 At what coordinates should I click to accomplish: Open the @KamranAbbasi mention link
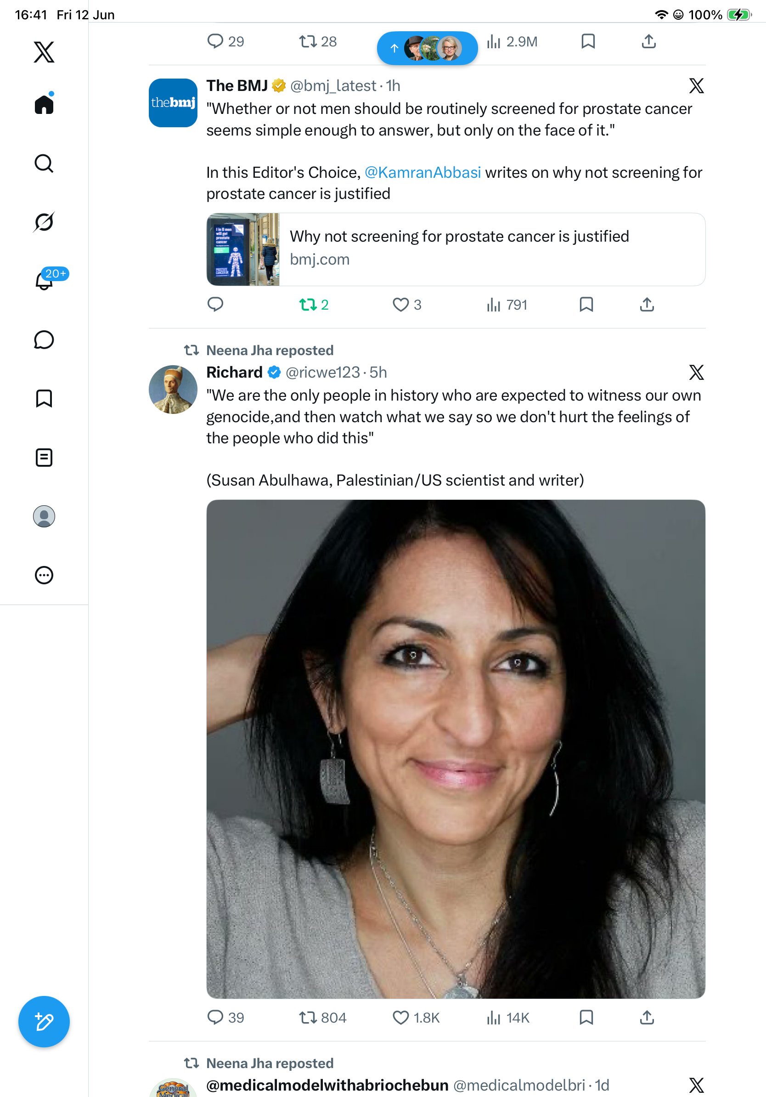pos(422,172)
